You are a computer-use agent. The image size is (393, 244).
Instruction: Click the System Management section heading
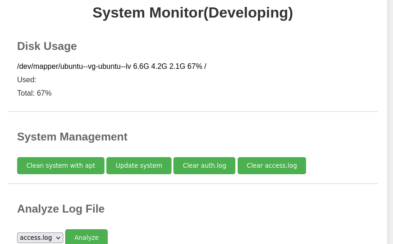coord(72,137)
